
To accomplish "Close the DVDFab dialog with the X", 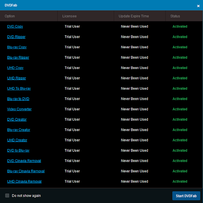I will (198, 6).
